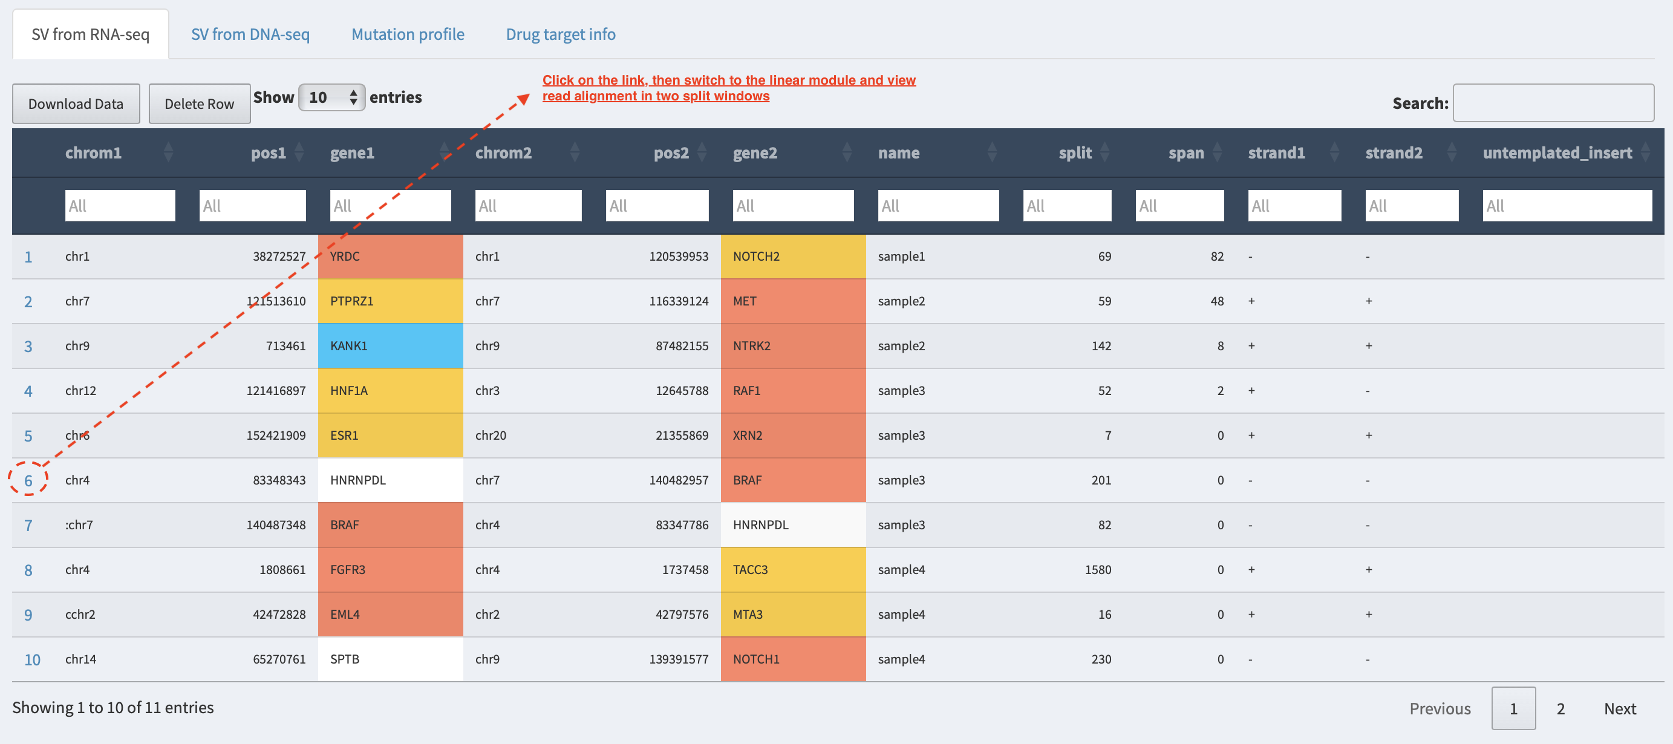The image size is (1673, 744).
Task: Click the gene1 column filter box
Action: click(390, 206)
